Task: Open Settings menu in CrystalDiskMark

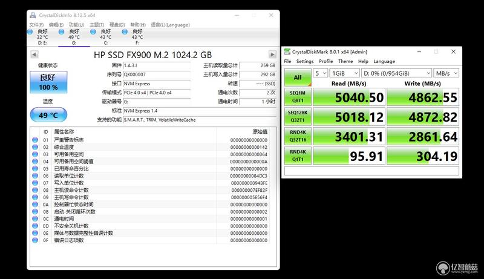Action: pyautogui.click(x=305, y=61)
